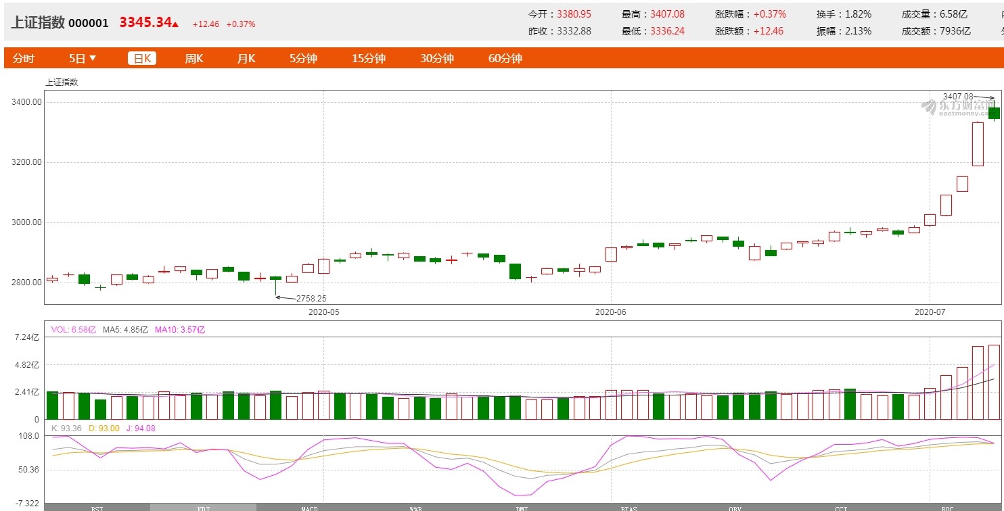The image size is (1004, 511).
Task: Switch to 月K monthly chart
Action: coord(246,58)
